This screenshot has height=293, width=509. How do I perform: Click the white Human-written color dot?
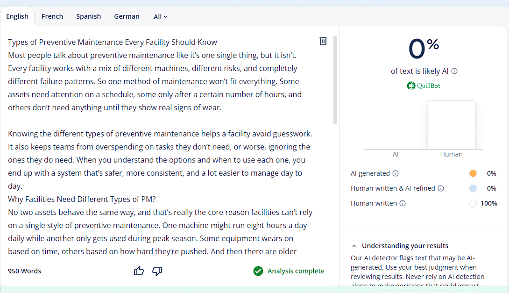pyautogui.click(x=473, y=203)
